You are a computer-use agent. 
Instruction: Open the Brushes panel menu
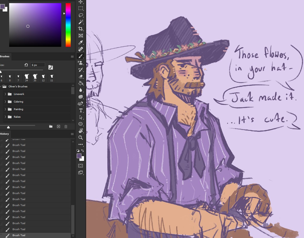[72, 56]
